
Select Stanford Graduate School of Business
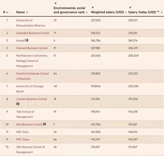[32, 76]
